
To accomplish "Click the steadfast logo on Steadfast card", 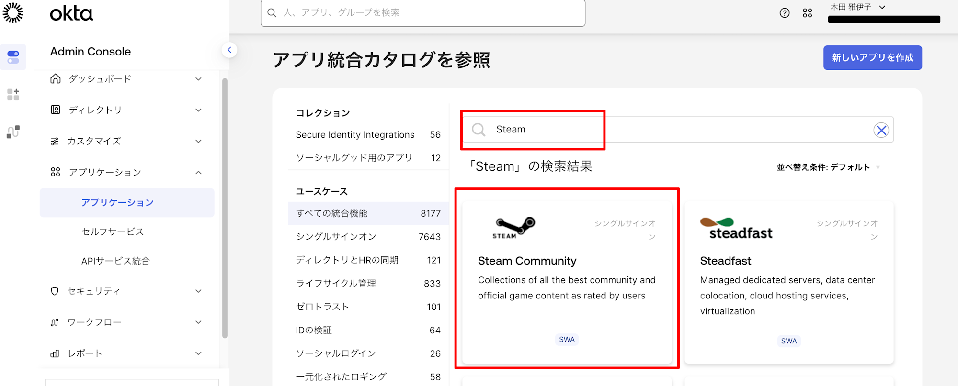I will tap(736, 229).
